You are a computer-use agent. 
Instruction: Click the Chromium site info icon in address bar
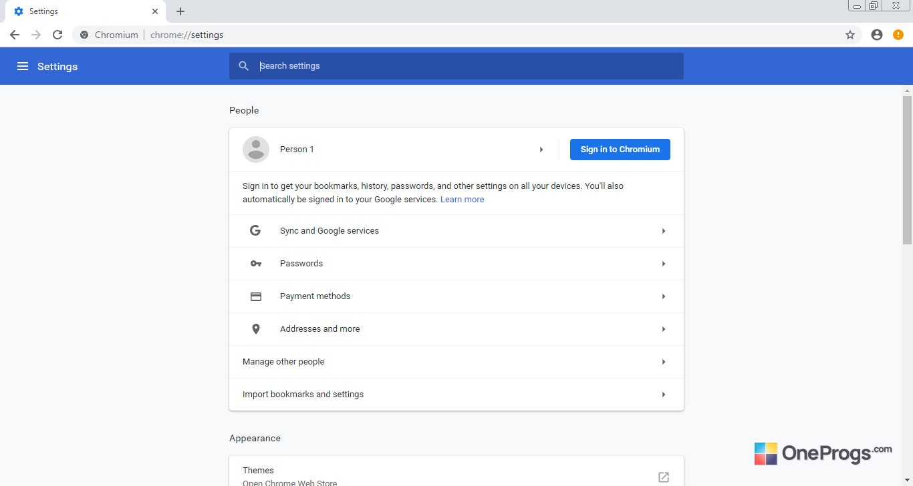84,35
